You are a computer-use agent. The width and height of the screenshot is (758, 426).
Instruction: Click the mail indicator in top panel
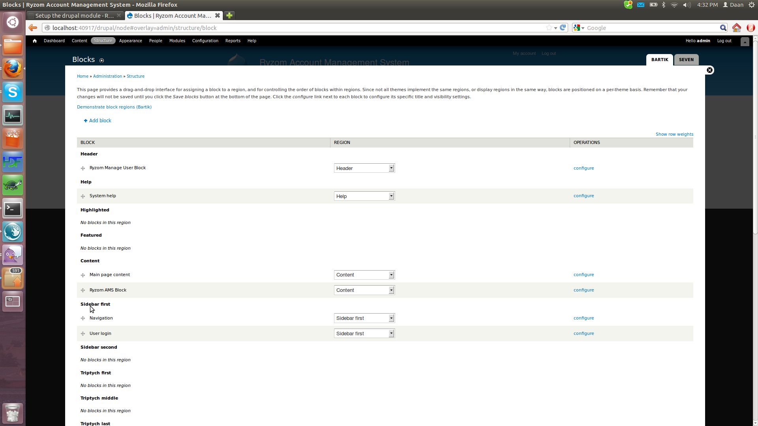[641, 5]
